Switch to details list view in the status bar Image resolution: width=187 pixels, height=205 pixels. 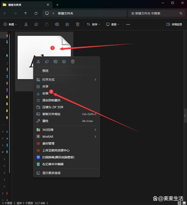coord(180,203)
